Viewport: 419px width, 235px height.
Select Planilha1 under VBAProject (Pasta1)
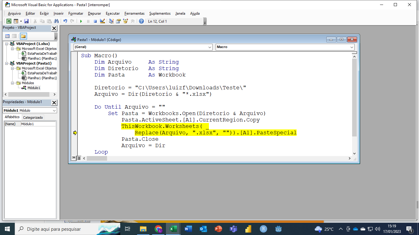[42, 78]
